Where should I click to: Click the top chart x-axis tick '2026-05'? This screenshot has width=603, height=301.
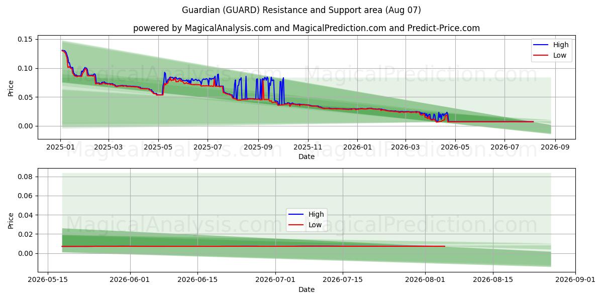pyautogui.click(x=455, y=147)
